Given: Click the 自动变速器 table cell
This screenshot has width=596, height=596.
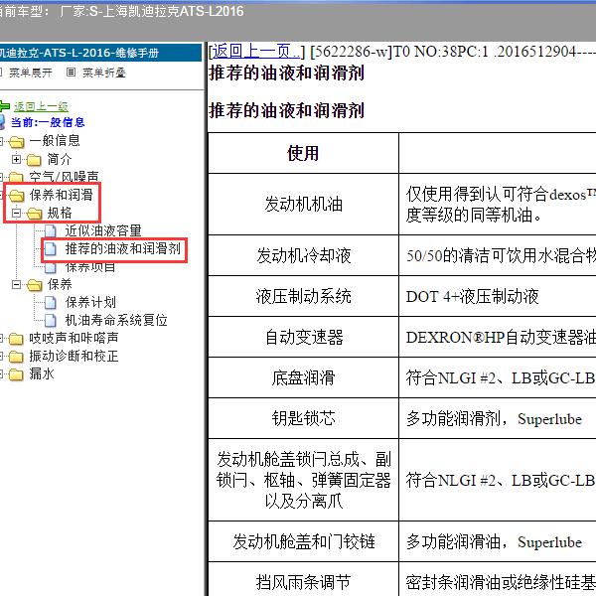Looking at the screenshot, I should point(303,337).
